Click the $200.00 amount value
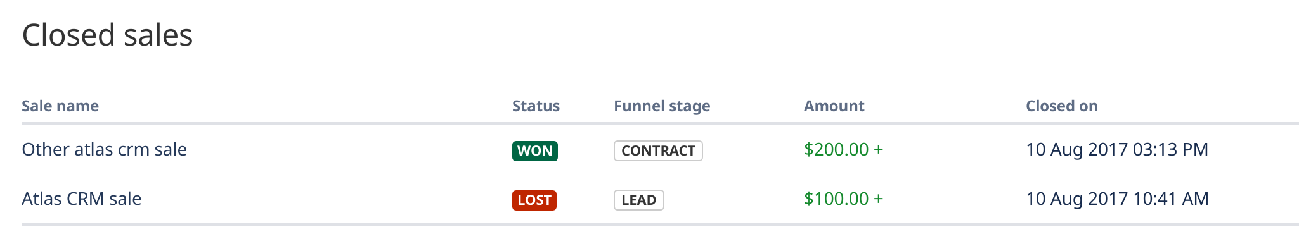 point(836,150)
